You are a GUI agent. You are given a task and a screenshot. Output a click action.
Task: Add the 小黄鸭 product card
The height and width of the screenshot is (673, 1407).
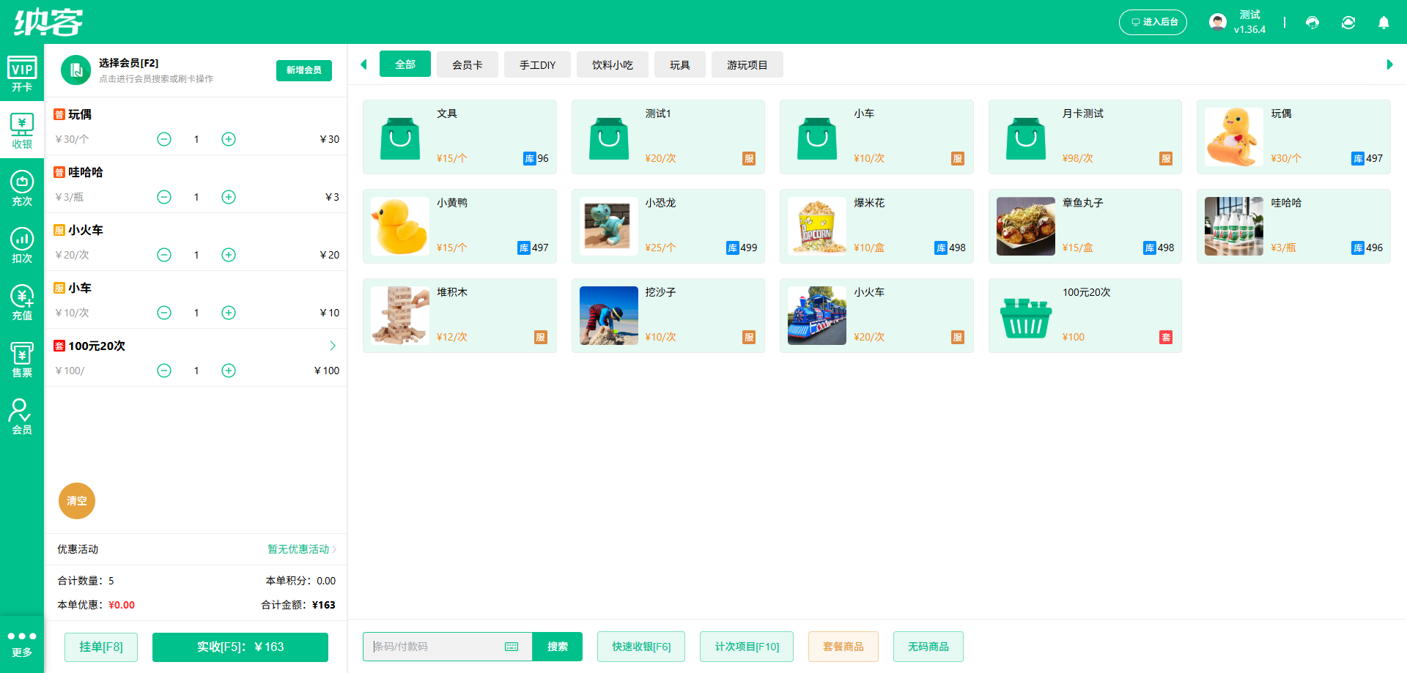(459, 226)
